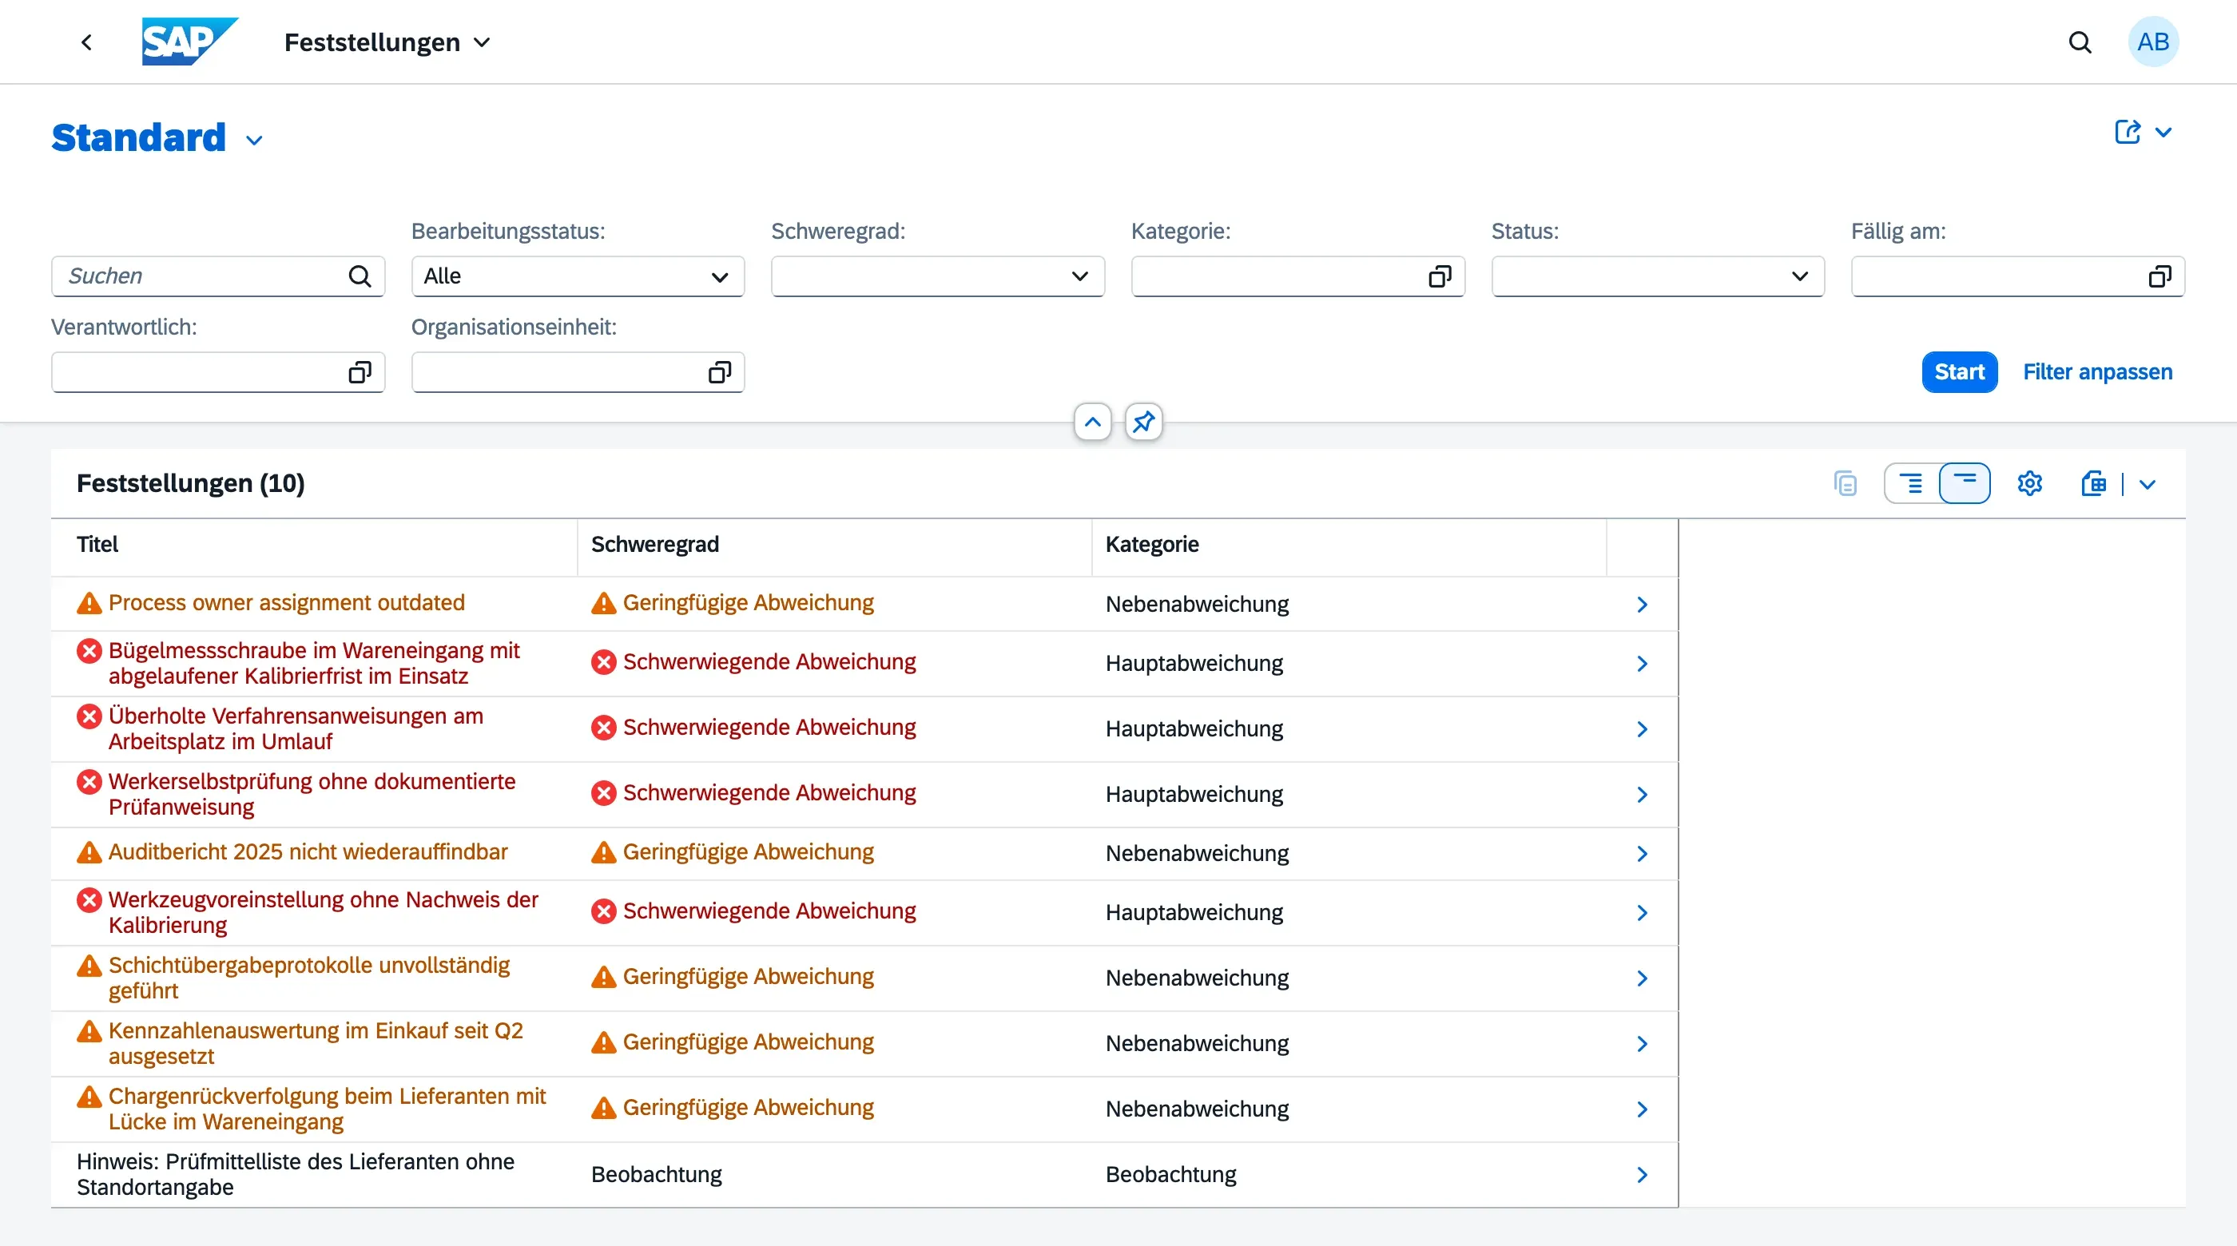Expand share options chevron

[2163, 132]
